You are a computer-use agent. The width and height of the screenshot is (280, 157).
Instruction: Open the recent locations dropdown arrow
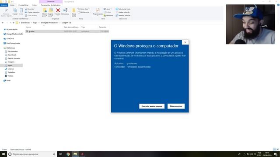(10, 23)
